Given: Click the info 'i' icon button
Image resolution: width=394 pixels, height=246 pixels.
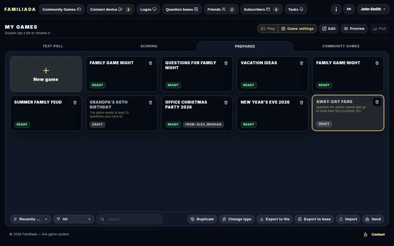Looking at the screenshot, I should tap(336, 9).
